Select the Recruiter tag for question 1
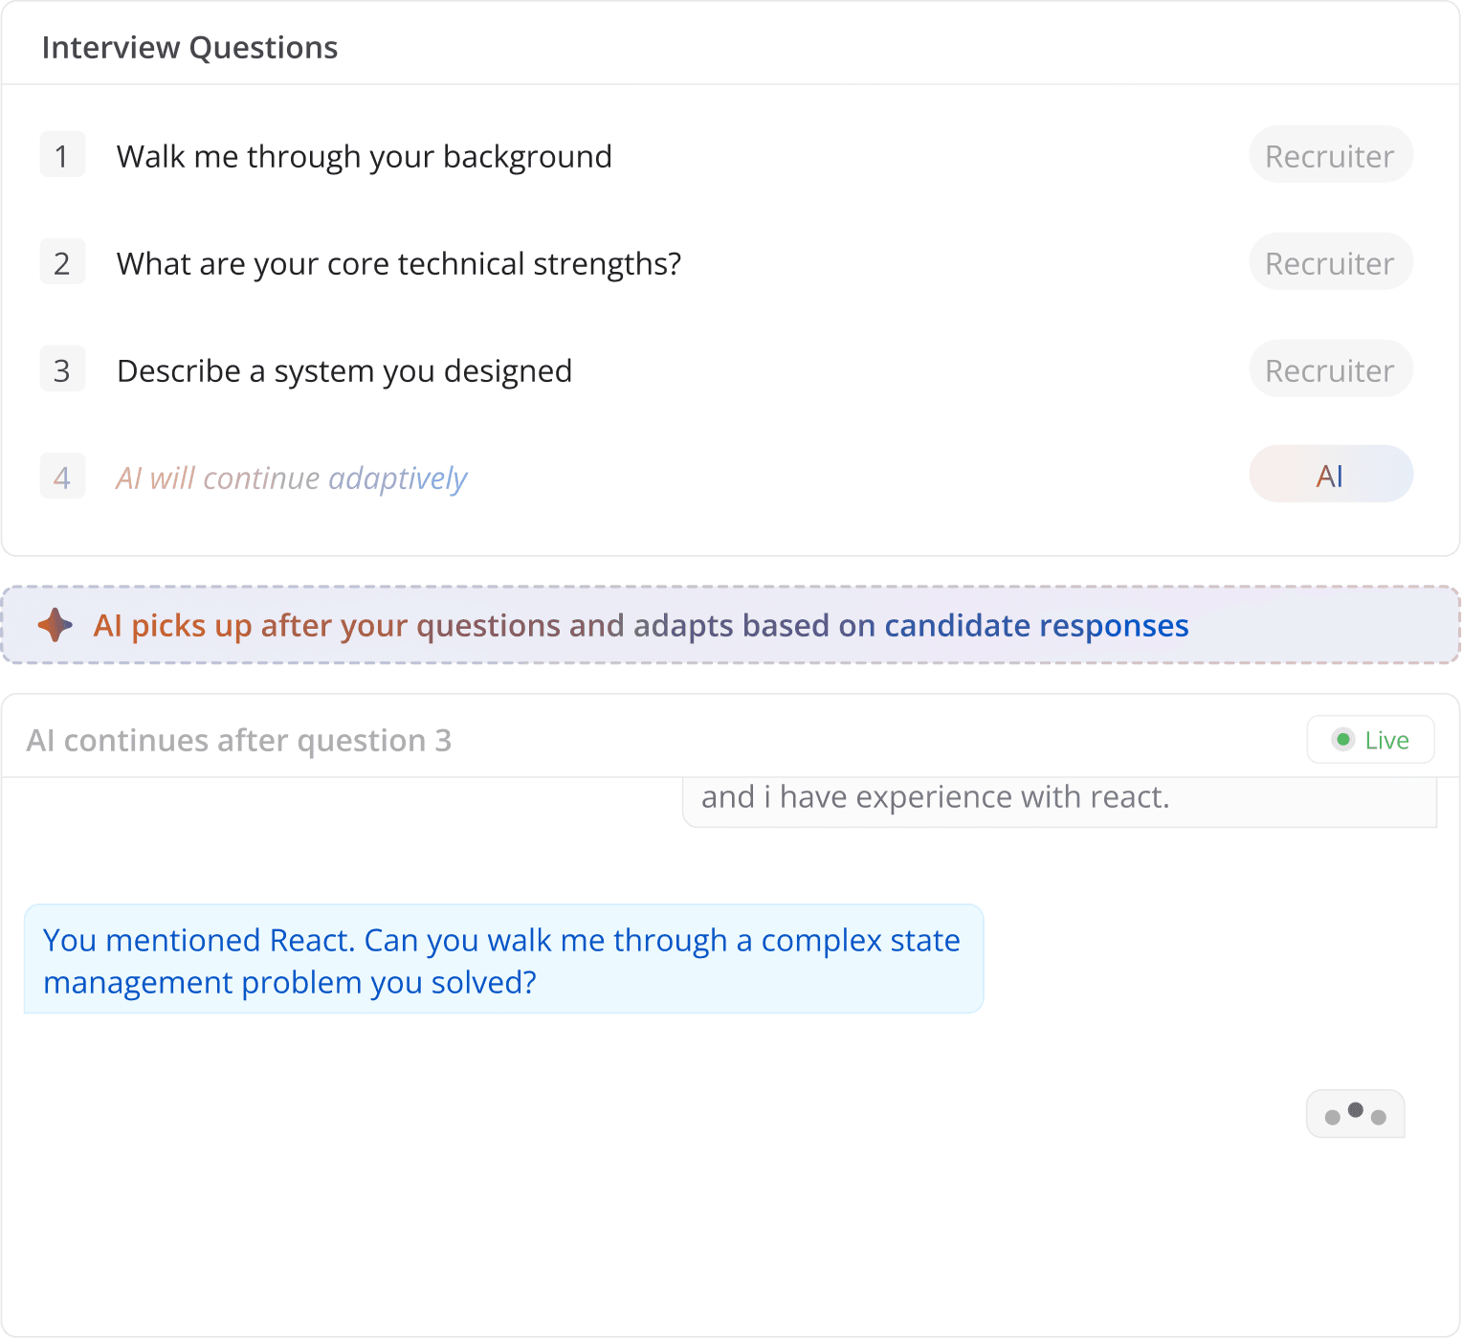 tap(1331, 155)
